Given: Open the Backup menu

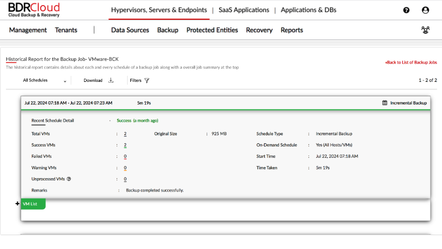Looking at the screenshot, I should pos(168,30).
